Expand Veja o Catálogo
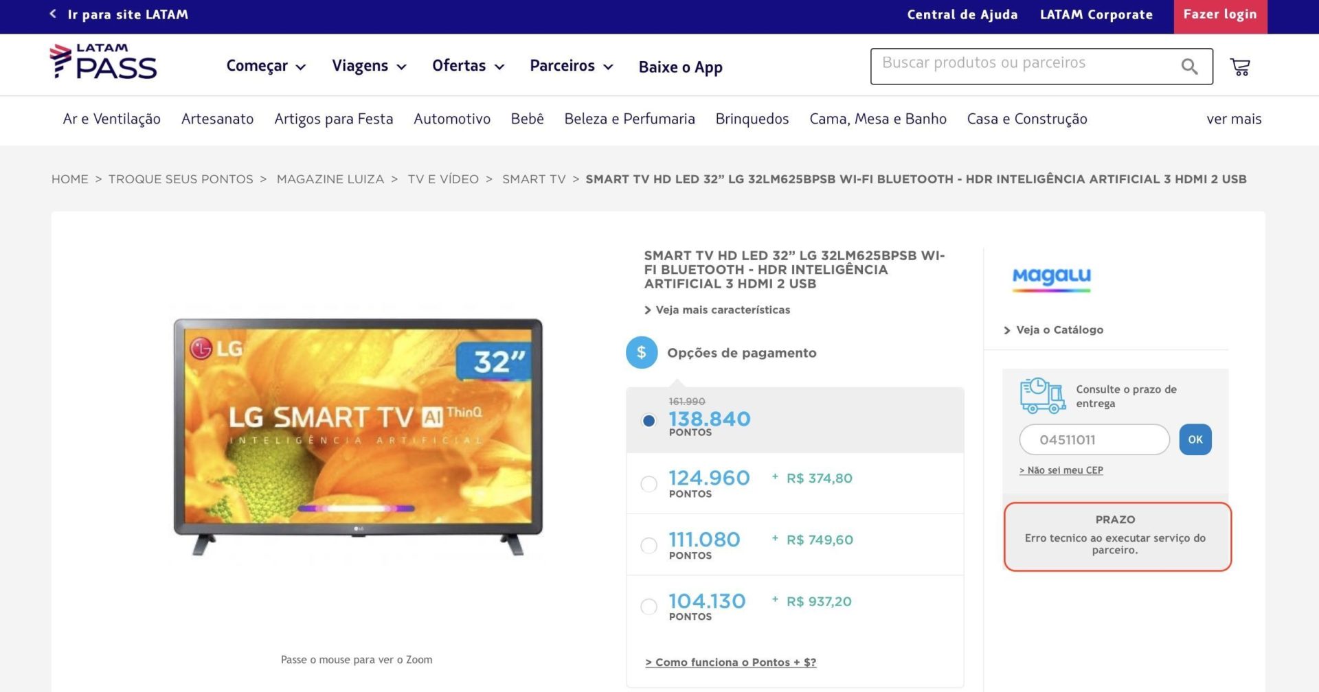The width and height of the screenshot is (1319, 692). [1053, 330]
